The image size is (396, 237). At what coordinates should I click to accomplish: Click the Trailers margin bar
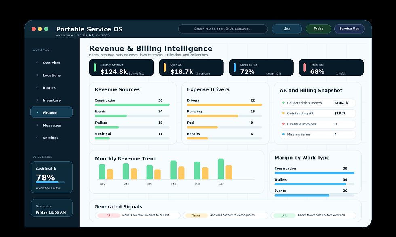pyautogui.click(x=314, y=184)
